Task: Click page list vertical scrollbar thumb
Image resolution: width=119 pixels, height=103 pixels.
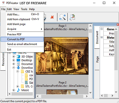Action: coord(90,31)
